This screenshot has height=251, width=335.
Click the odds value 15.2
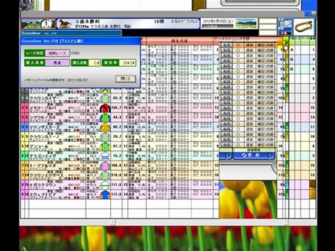(x=117, y=156)
